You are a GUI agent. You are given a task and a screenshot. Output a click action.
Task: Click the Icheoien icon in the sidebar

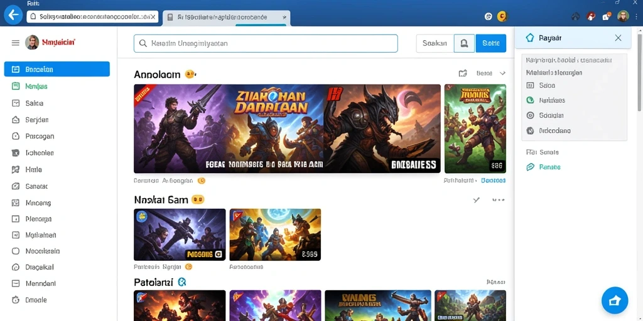pos(16,153)
